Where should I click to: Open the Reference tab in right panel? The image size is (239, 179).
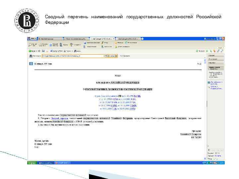click(x=215, y=56)
